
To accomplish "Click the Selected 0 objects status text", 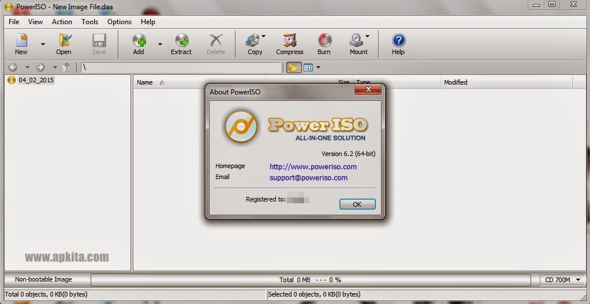I will pos(314,294).
